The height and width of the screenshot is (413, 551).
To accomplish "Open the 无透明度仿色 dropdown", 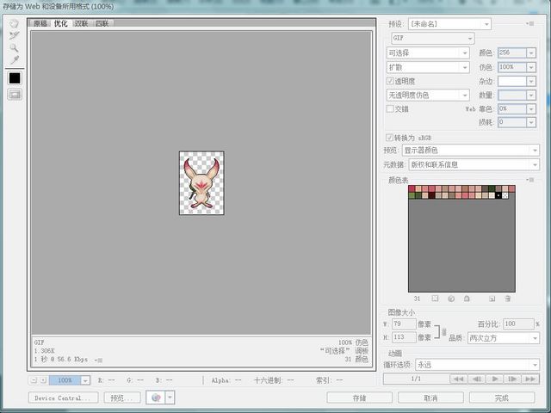I will (428, 95).
